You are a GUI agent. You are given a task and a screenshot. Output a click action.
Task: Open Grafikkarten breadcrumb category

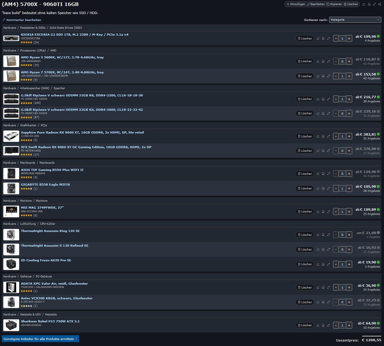(28, 125)
